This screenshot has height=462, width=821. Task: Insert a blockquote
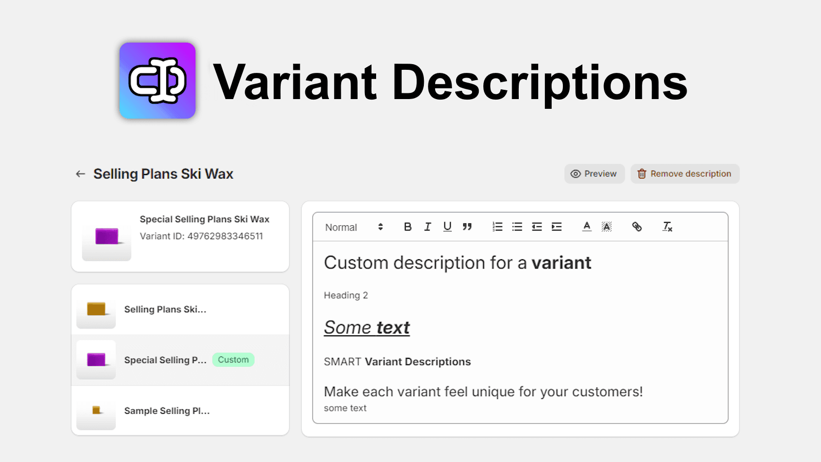pyautogui.click(x=467, y=226)
